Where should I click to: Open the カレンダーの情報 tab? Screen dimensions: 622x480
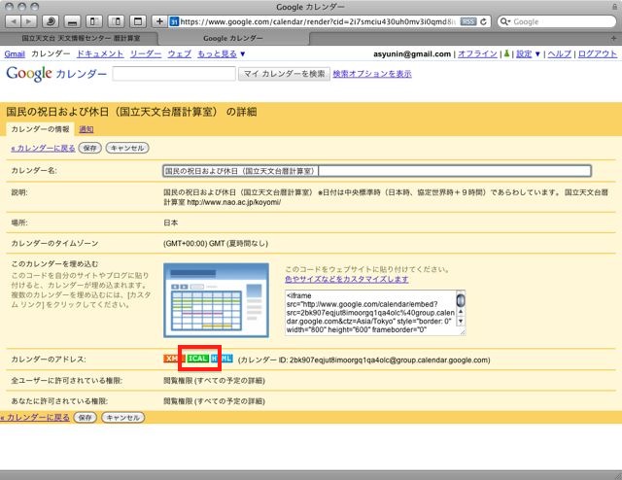click(40, 129)
